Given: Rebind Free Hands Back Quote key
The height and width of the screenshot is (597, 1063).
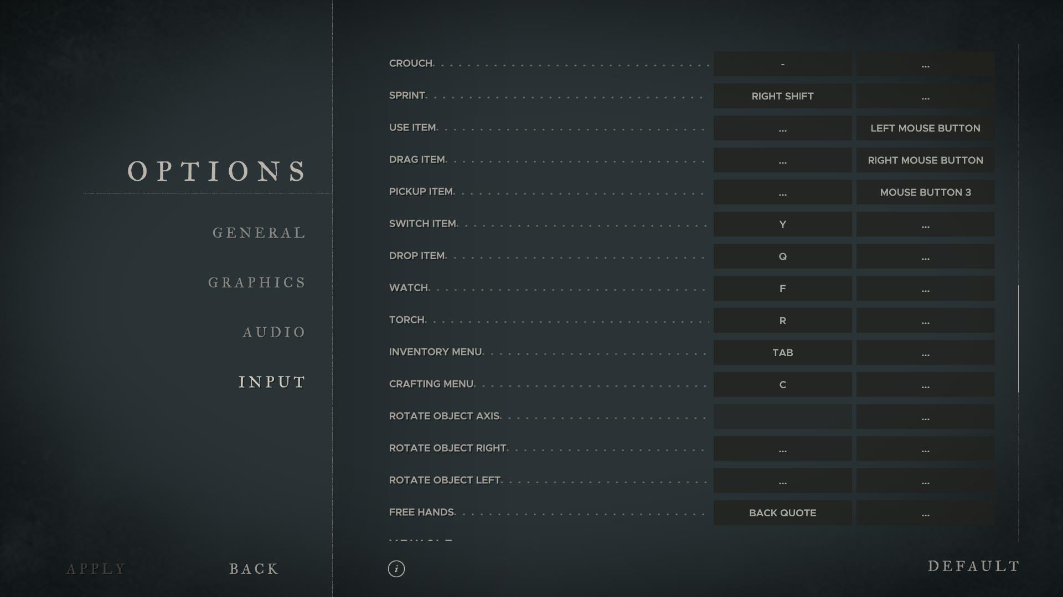Looking at the screenshot, I should click(x=782, y=513).
